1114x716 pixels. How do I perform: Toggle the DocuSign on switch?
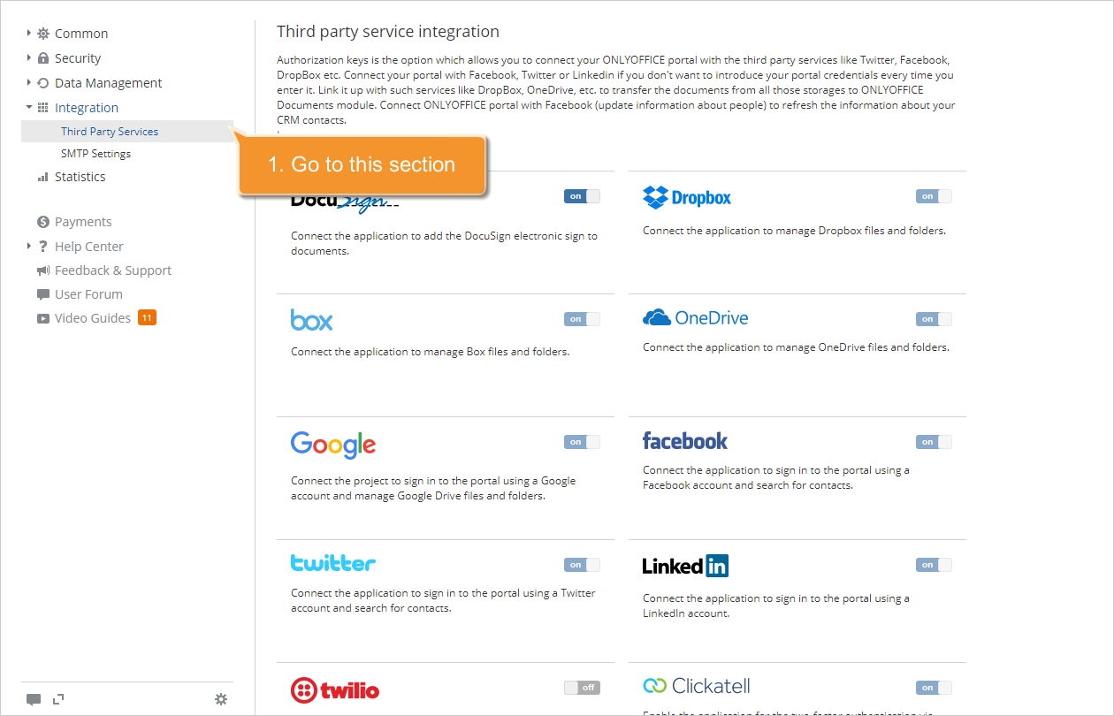[582, 196]
